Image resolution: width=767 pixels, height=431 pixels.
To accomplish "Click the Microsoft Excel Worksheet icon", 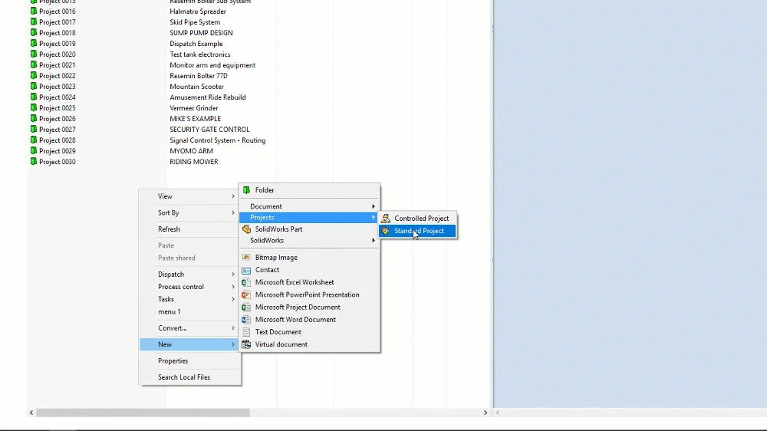I will (x=246, y=282).
